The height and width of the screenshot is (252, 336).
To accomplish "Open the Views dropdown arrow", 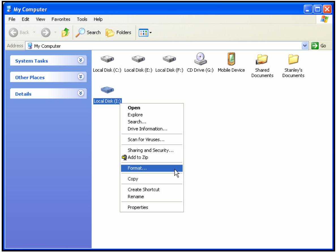I will click(x=151, y=33).
